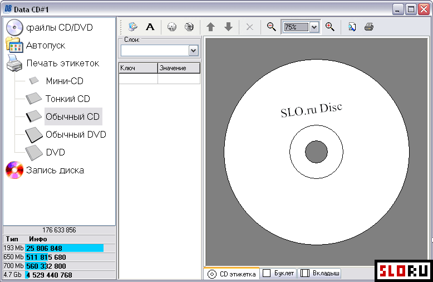Click the Ключ column header
This screenshot has width=433, height=282.
[x=138, y=68]
